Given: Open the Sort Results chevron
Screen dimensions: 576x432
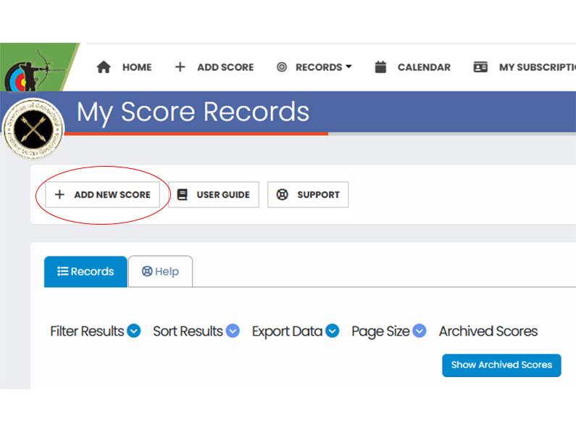Looking at the screenshot, I should [x=233, y=331].
